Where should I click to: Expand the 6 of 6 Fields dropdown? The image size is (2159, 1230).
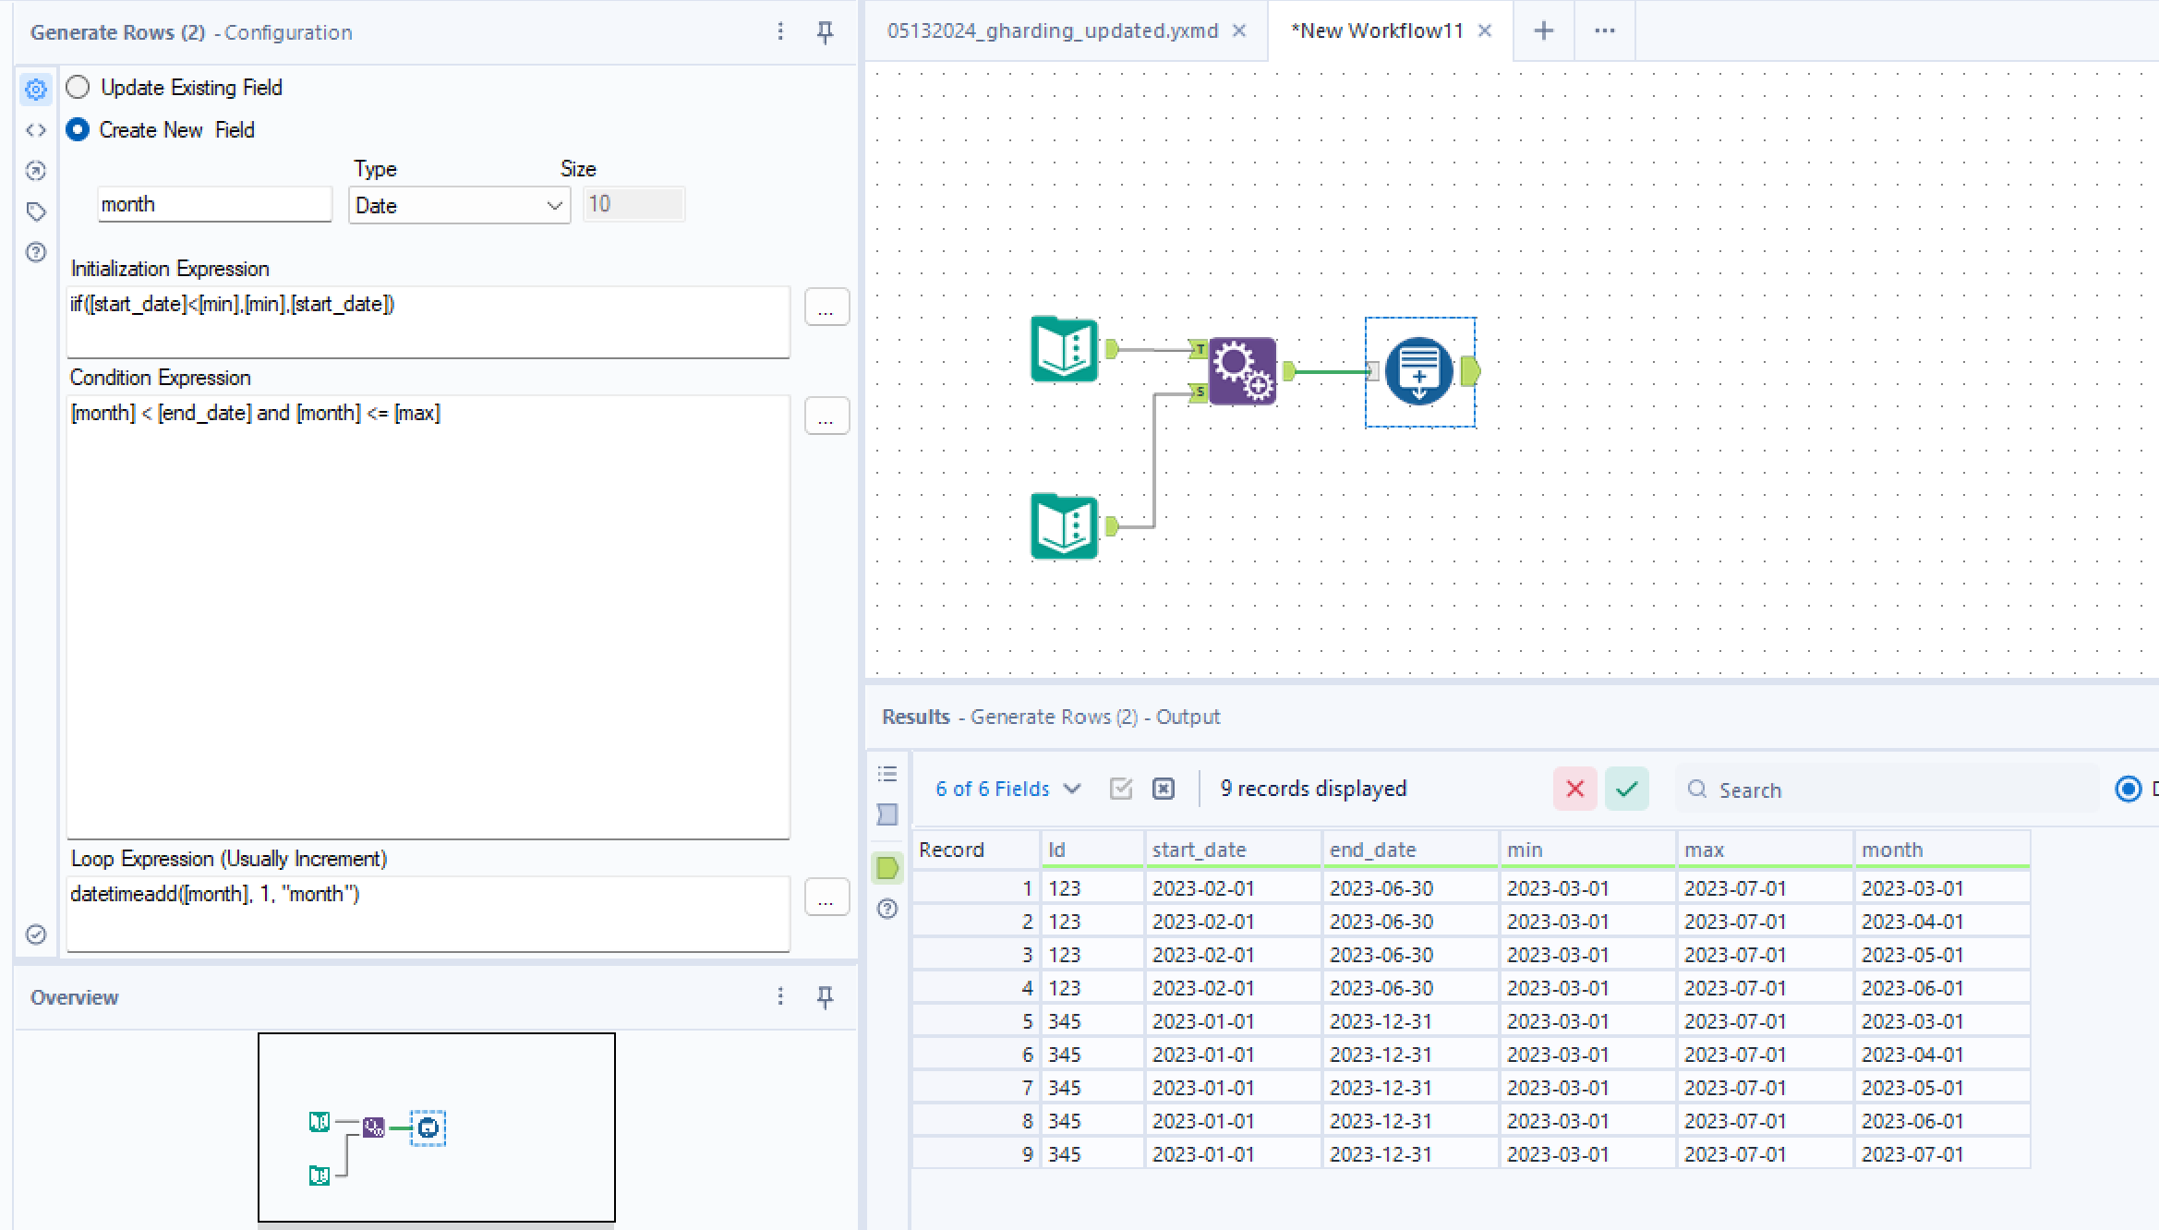[x=1007, y=789]
